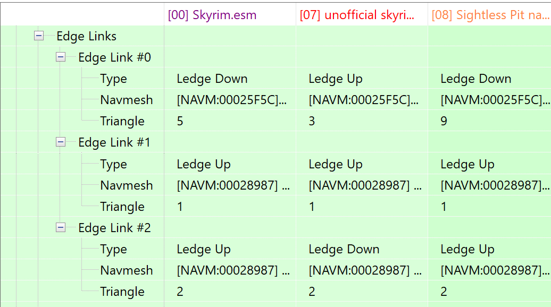Click the Triangle value 9 cell
551x307 pixels.
coord(444,121)
